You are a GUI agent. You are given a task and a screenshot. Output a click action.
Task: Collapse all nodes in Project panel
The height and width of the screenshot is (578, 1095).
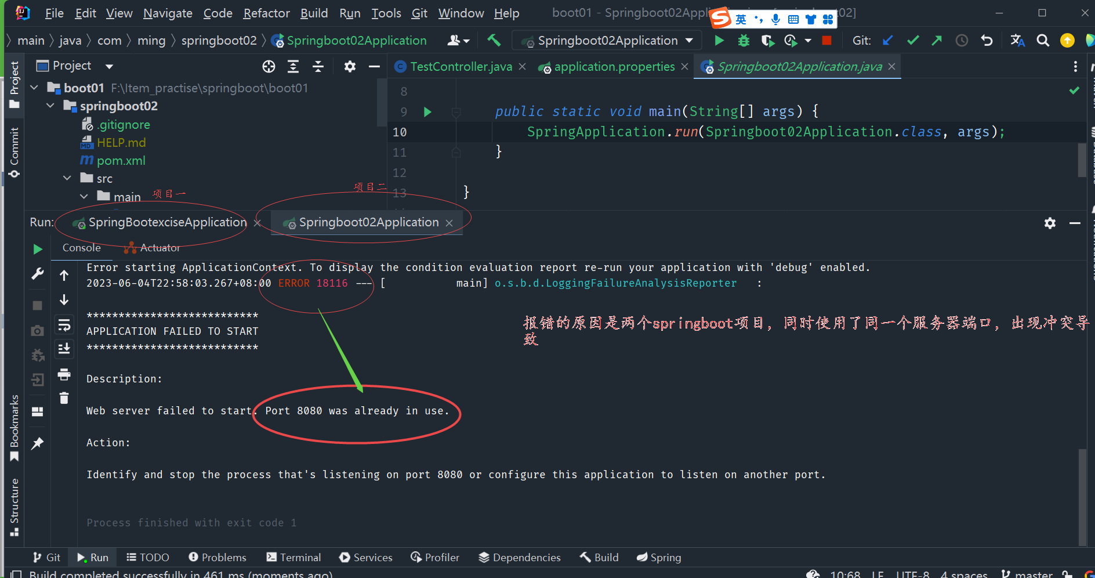point(318,66)
